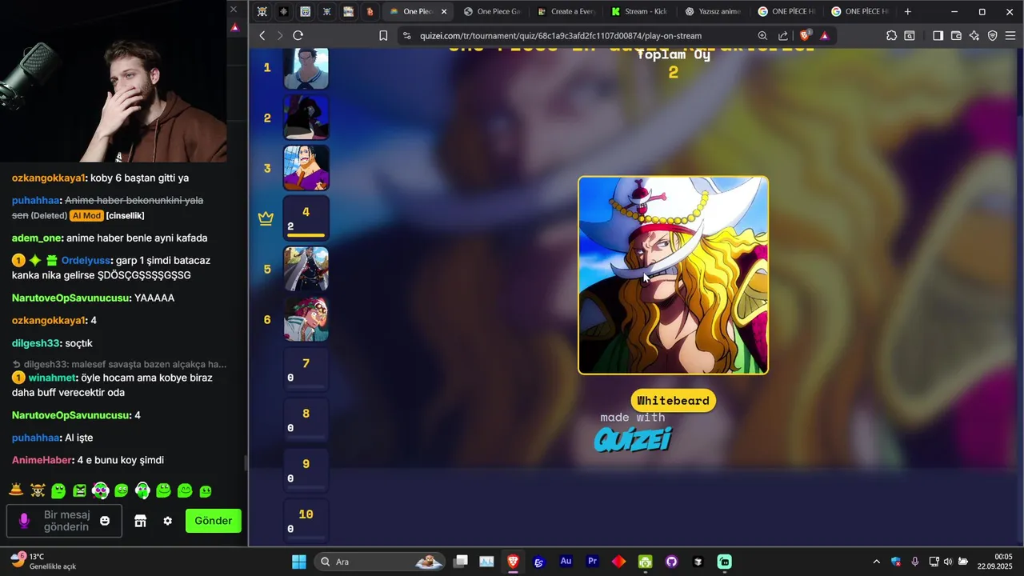
Task: Click empty ranking slot 10
Action: pos(306,521)
